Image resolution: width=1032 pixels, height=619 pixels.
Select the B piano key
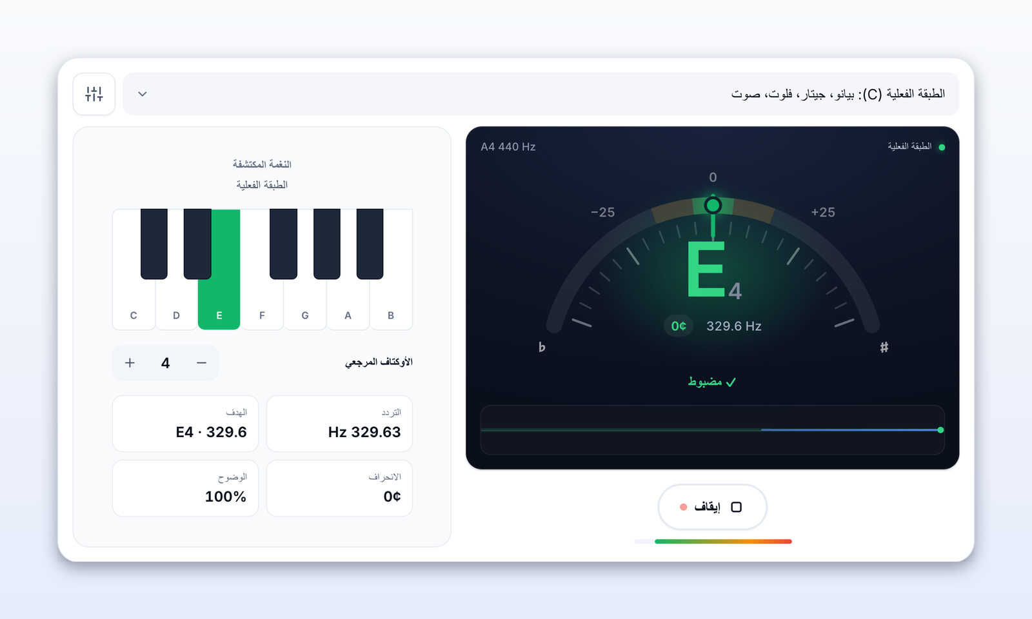(391, 304)
